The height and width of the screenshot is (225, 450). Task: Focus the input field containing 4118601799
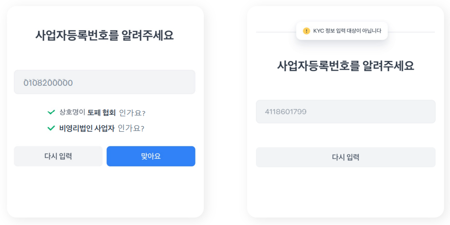[345, 112]
